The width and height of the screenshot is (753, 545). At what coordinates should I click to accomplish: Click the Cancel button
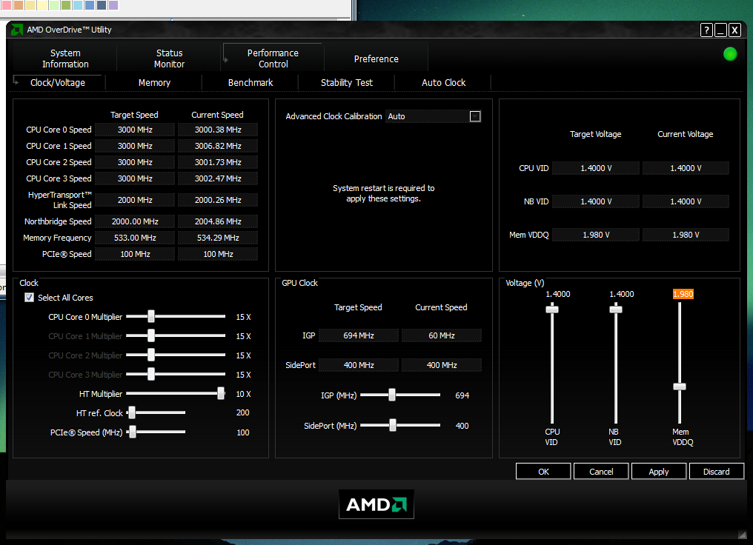tap(601, 472)
